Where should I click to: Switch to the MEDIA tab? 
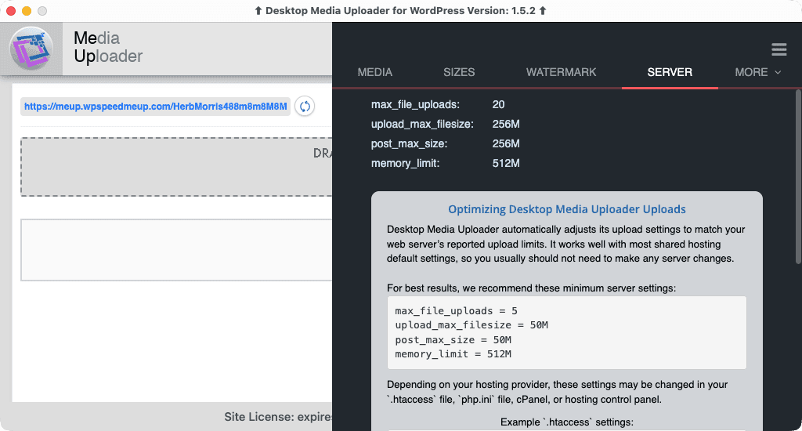[375, 72]
